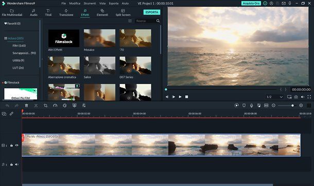Switch to the Transizione tab
This screenshot has height=186, width=314.
[x=66, y=13]
